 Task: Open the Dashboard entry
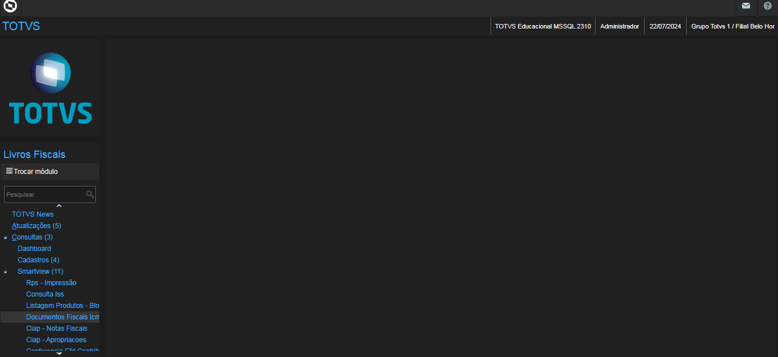34,249
